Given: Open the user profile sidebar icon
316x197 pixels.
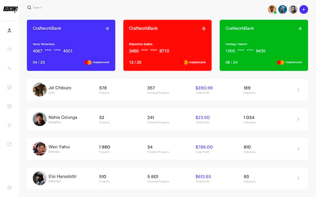Looking at the screenshot, I should tap(9, 31).
